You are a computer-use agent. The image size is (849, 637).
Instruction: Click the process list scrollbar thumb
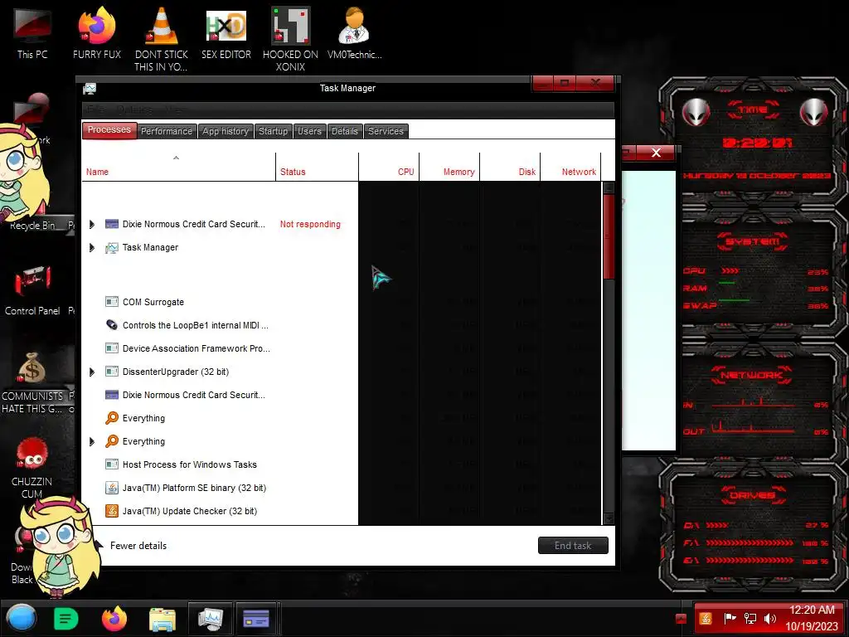pyautogui.click(x=609, y=236)
